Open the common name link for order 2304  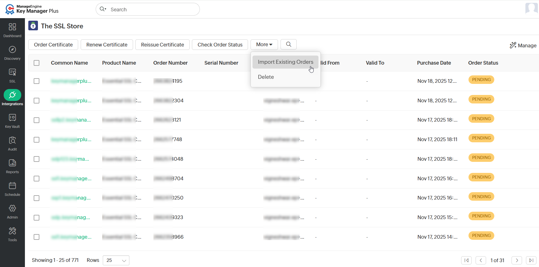(x=71, y=101)
